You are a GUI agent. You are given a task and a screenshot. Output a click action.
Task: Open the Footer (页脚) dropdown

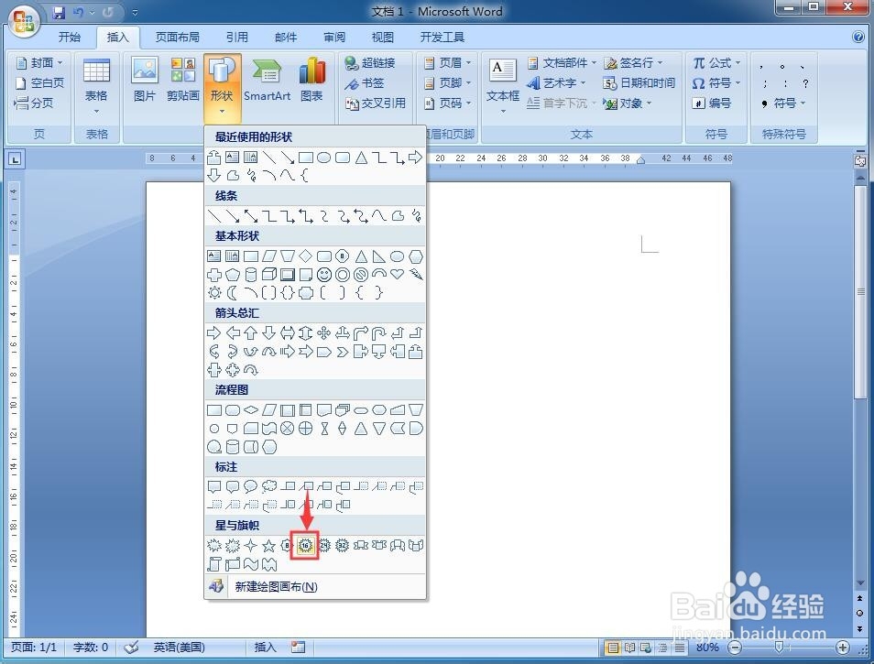pyautogui.click(x=448, y=83)
